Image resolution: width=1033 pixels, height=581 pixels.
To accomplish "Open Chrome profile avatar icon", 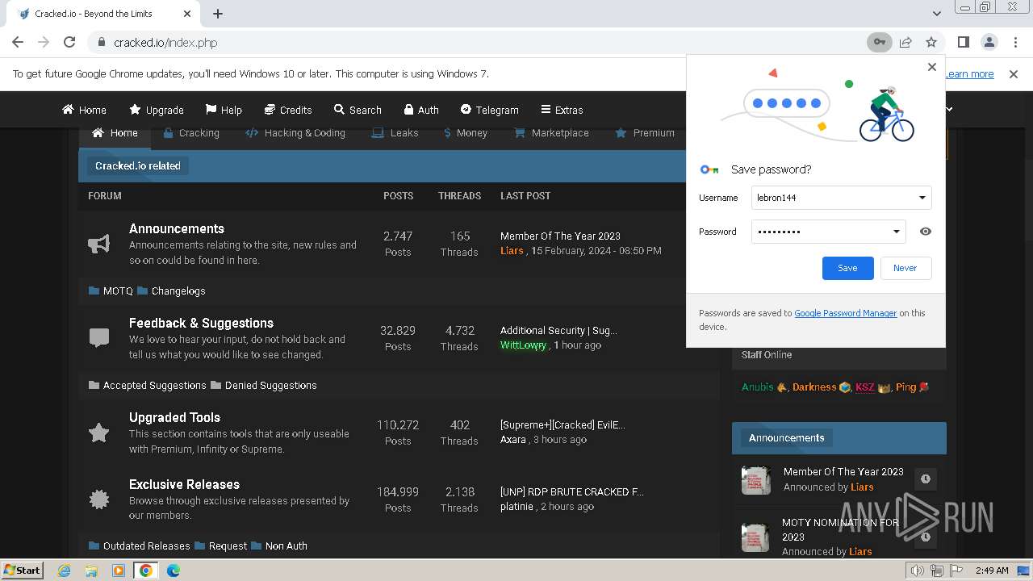I will (989, 42).
